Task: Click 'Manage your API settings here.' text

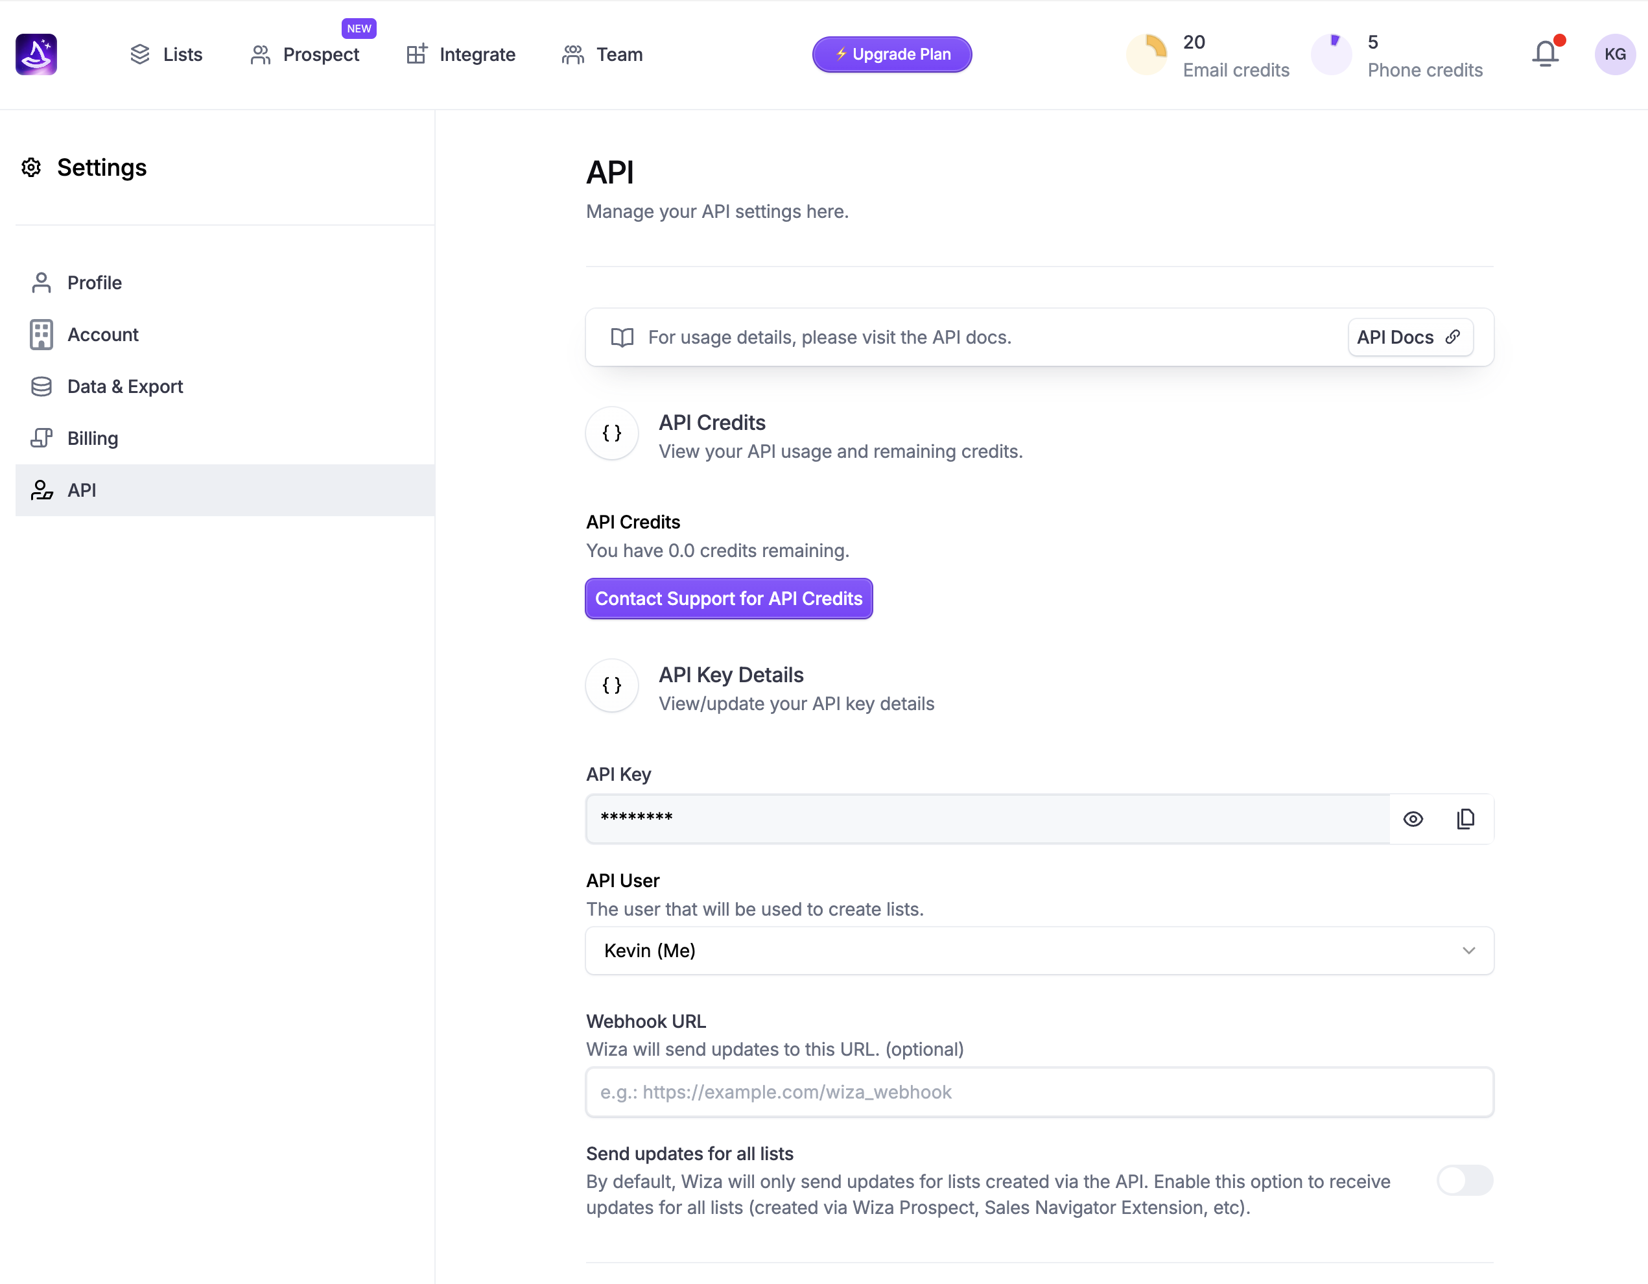Action: coord(718,211)
